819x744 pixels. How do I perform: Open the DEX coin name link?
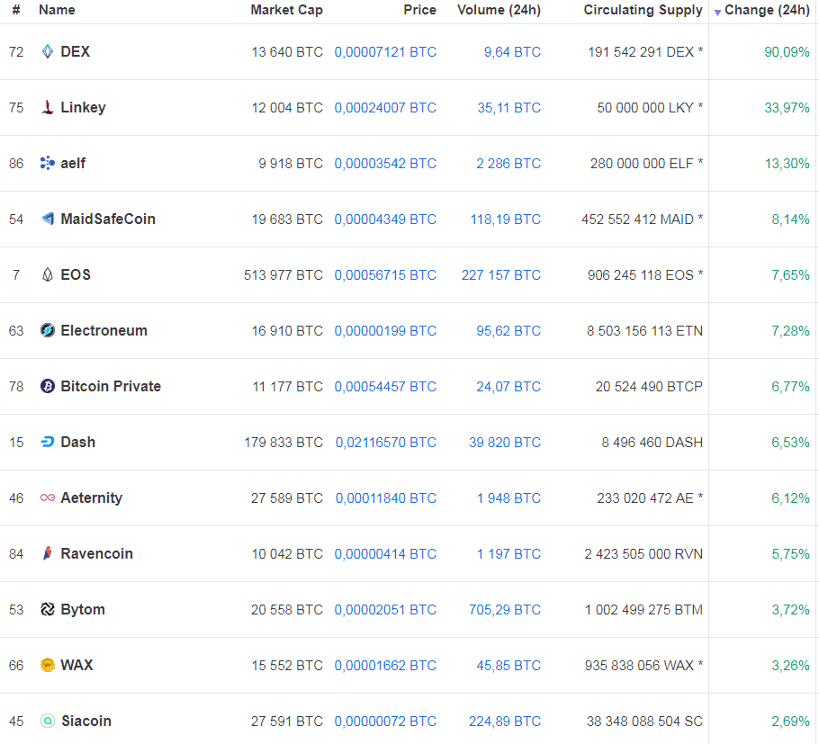point(76,51)
